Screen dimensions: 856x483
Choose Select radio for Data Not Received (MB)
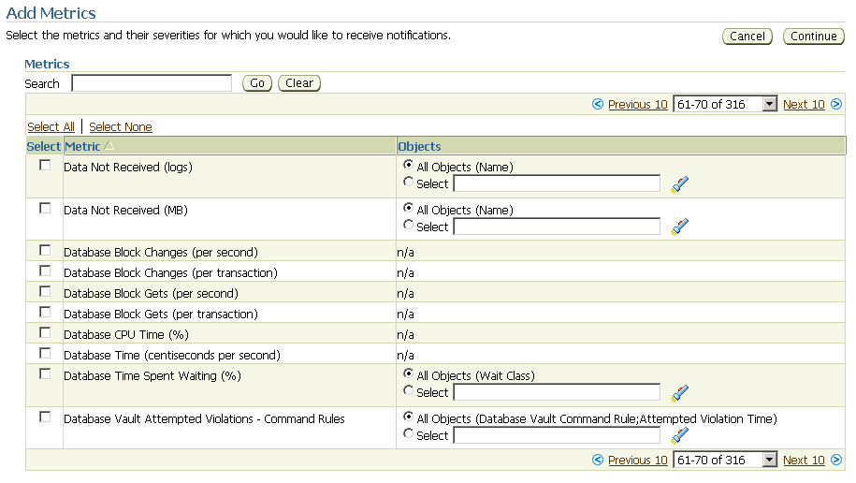[x=408, y=226]
